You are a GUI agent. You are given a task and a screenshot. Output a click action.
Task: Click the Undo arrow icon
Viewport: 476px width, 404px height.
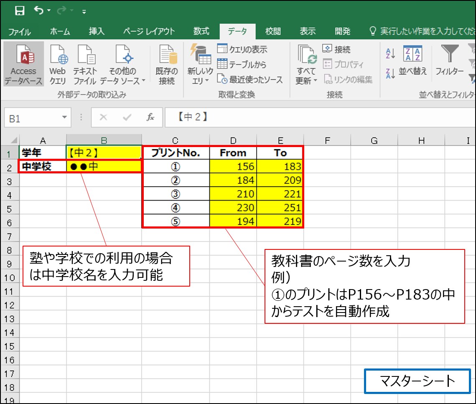38,10
